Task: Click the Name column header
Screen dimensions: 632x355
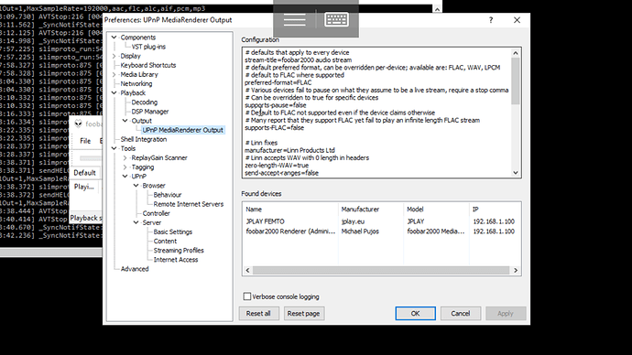Action: coord(290,210)
